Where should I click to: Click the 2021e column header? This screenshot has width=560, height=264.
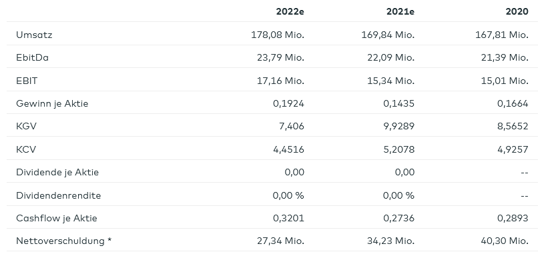(x=400, y=12)
